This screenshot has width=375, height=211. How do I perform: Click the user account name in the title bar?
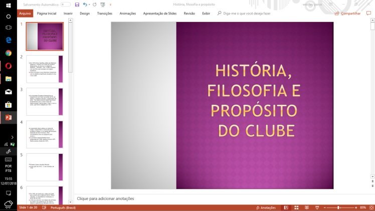pyautogui.click(x=312, y=5)
